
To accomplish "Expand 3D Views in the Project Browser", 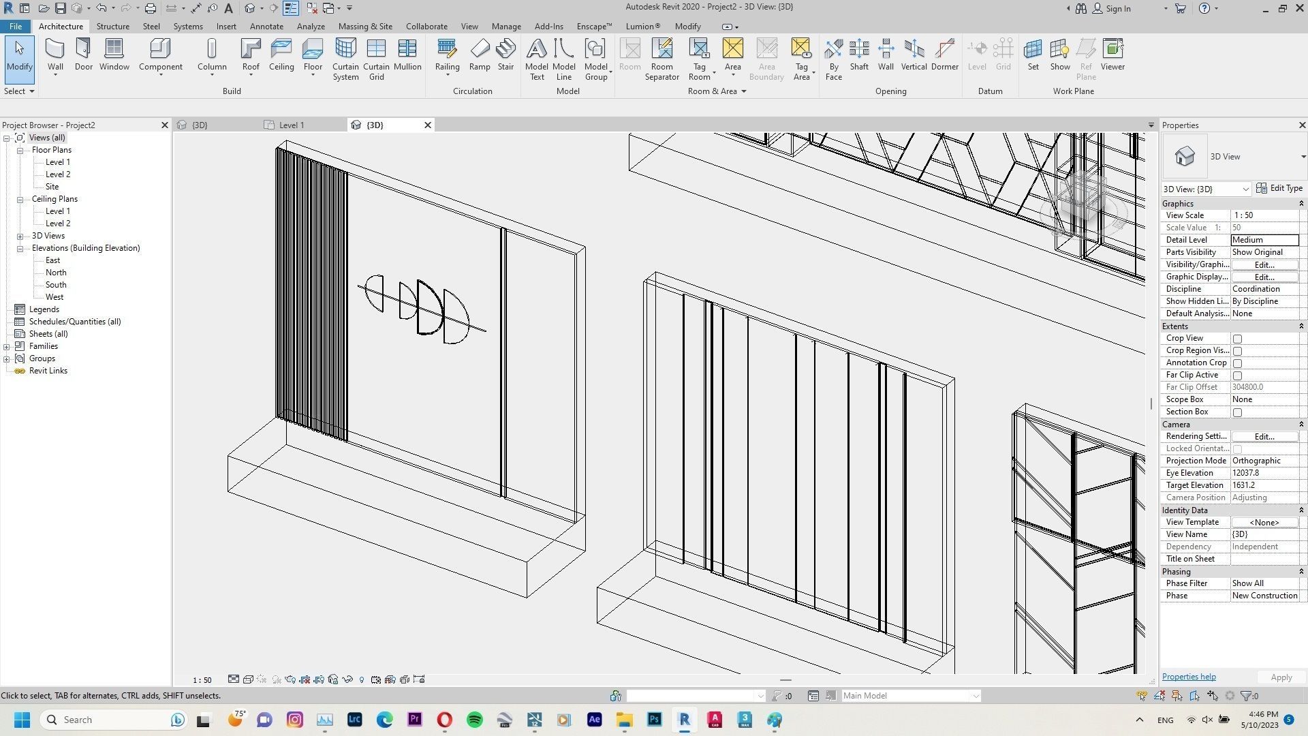I will 20,235.
